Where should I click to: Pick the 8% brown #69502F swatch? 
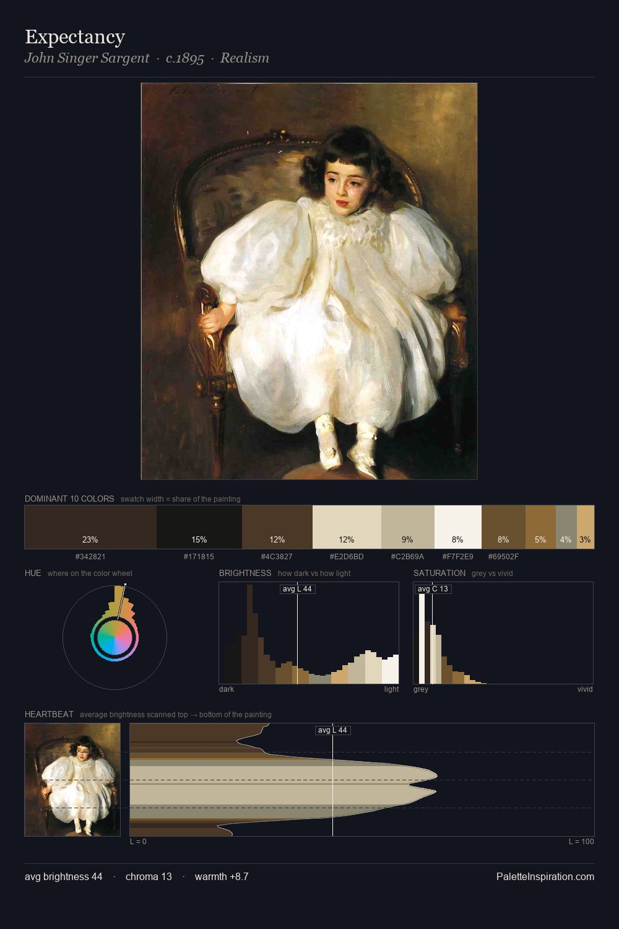(x=503, y=527)
